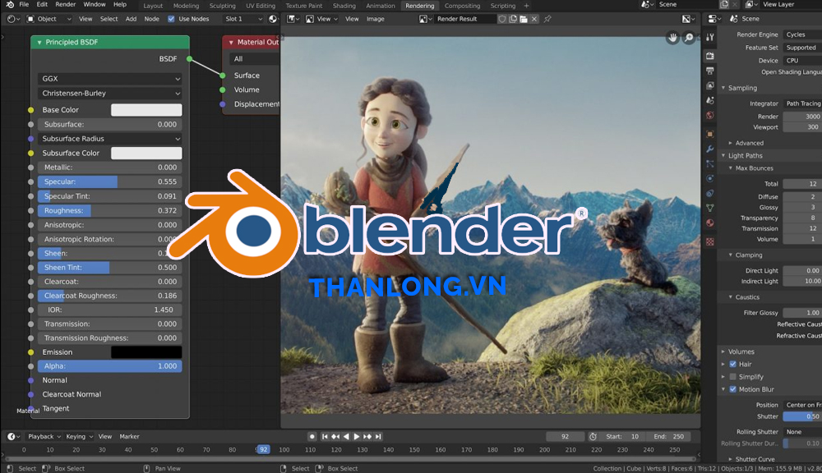This screenshot has width=822, height=473.
Task: Expand the Advanced sampling section
Action: click(748, 143)
